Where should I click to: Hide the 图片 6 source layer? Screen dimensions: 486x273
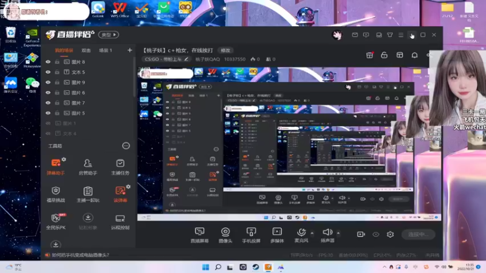(48, 93)
